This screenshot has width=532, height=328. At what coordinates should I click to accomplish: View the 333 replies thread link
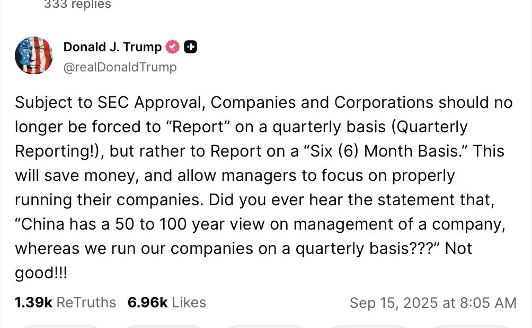coord(77,4)
